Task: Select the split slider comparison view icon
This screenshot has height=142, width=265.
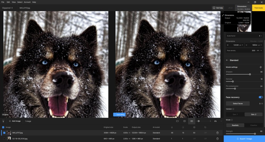Action: [185, 121]
